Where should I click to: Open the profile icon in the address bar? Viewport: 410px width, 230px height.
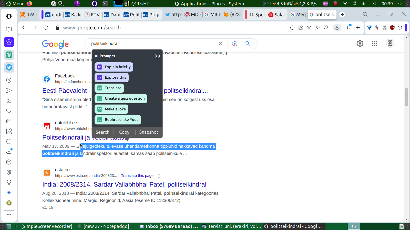337,28
